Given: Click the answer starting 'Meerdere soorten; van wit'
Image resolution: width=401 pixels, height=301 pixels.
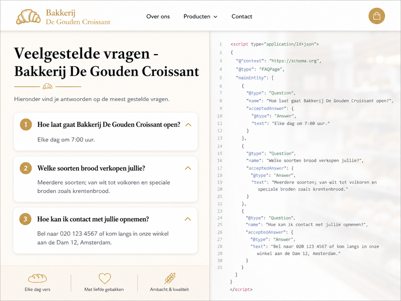Looking at the screenshot, I should (103, 187).
